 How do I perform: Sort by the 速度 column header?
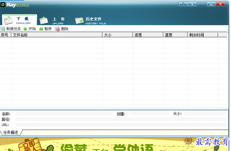click(x=175, y=35)
